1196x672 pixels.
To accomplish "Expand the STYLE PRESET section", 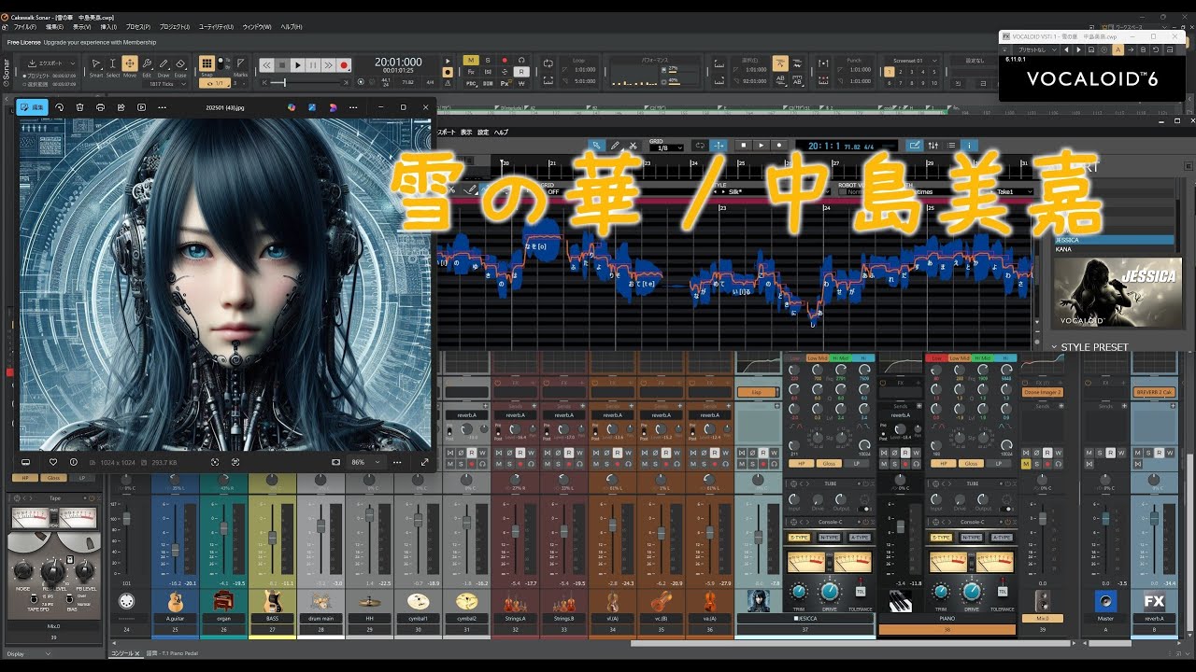I will pyautogui.click(x=1089, y=346).
